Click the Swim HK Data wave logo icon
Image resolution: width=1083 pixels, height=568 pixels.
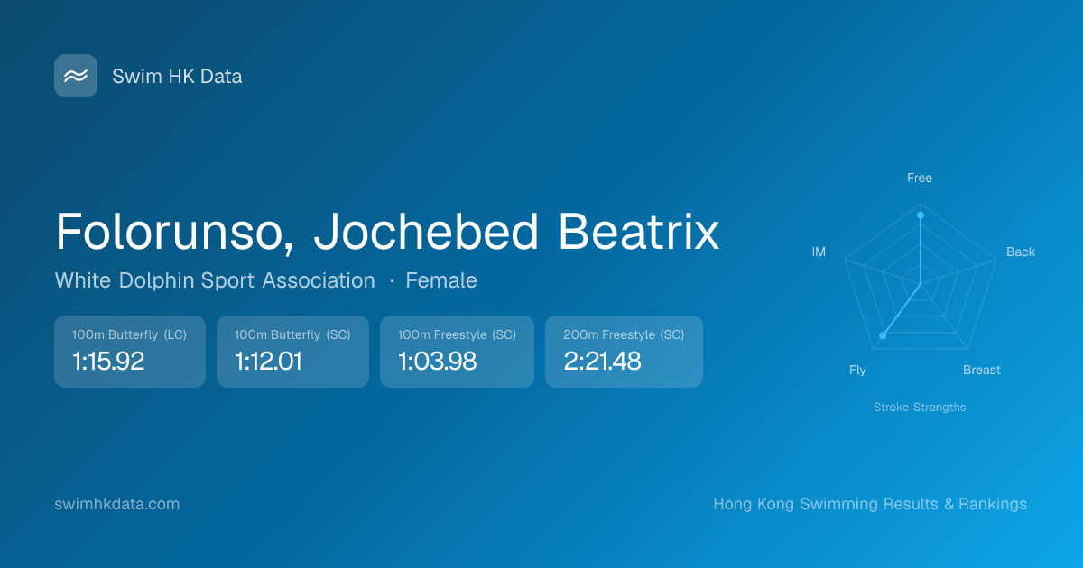click(76, 76)
